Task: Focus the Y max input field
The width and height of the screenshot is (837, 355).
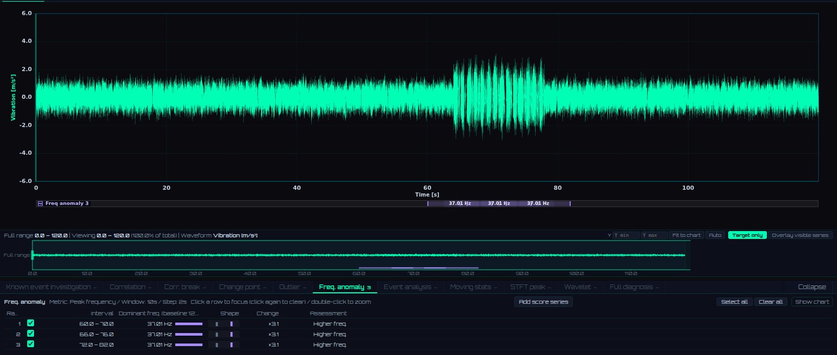Action: coord(654,235)
